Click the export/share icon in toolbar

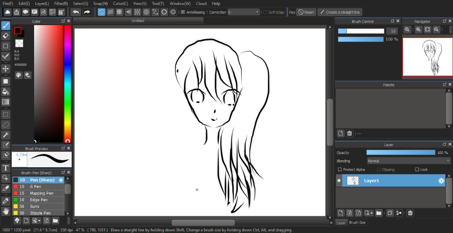[x=16, y=12]
